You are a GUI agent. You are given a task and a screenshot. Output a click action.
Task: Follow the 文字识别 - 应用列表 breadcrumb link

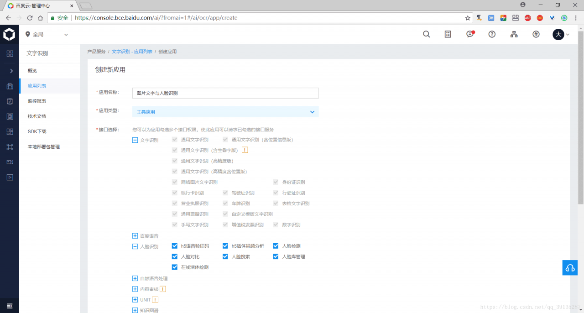[x=132, y=52]
